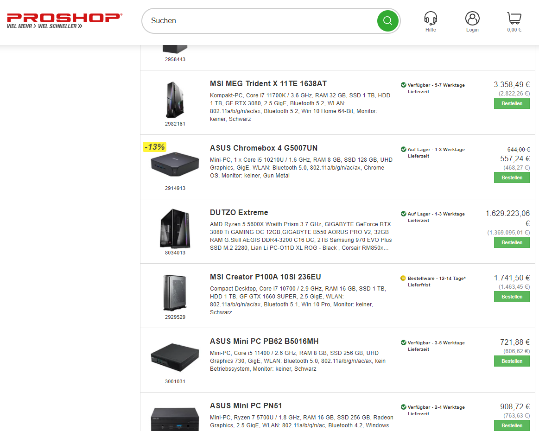Viewport: 539px width, 431px height.
Task: Click 'Verfügbar - 5-7 Werktage' delivery text
Action: pos(436,85)
